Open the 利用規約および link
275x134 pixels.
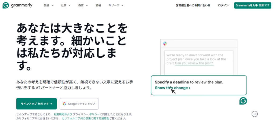pyautogui.click(x=63, y=114)
